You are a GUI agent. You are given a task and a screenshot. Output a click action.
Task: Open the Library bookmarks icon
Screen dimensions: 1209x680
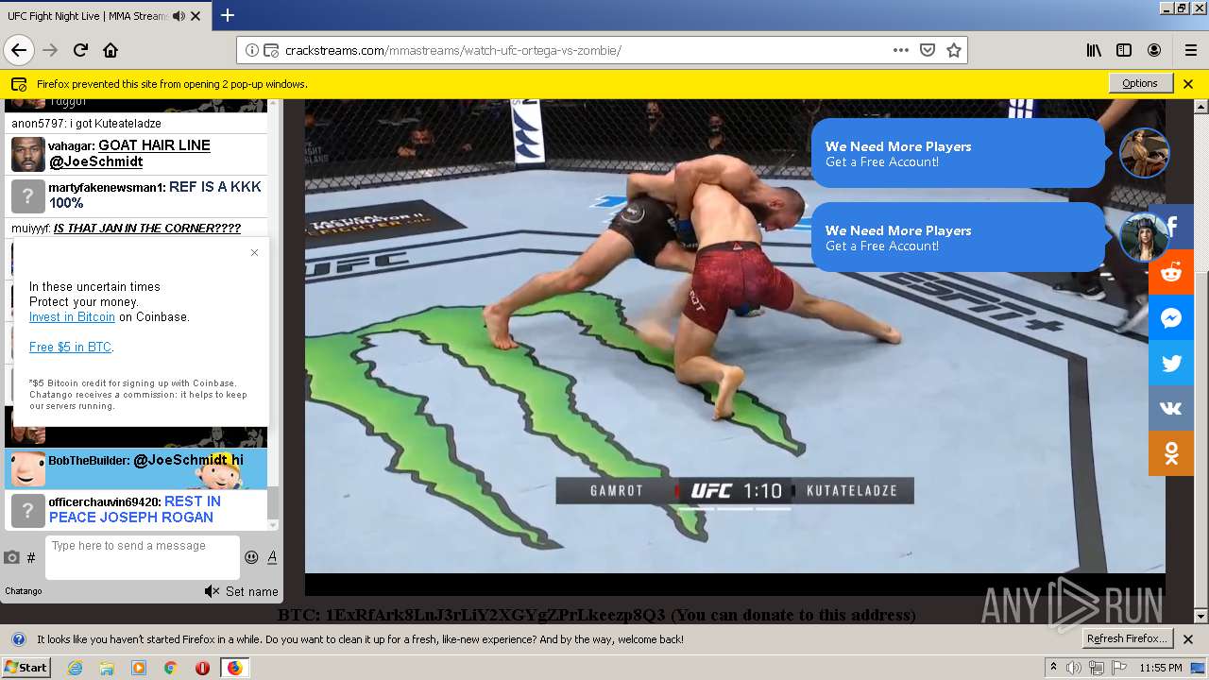(1094, 50)
